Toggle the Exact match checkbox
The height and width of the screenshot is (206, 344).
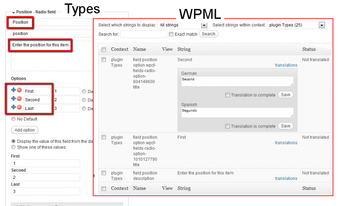point(171,34)
